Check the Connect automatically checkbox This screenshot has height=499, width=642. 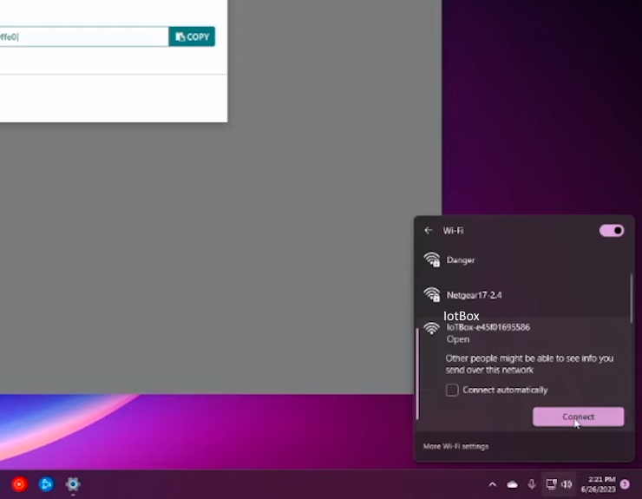452,390
